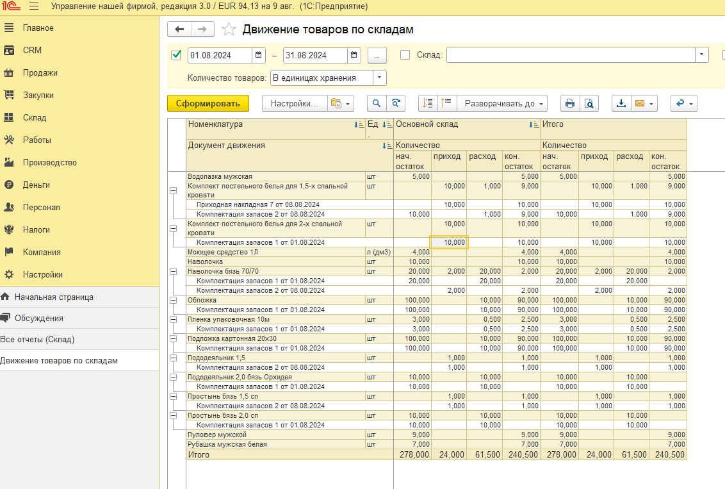The height and width of the screenshot is (489, 725).
Task: Sort by the Основной склад sort icon
Action: (534, 124)
